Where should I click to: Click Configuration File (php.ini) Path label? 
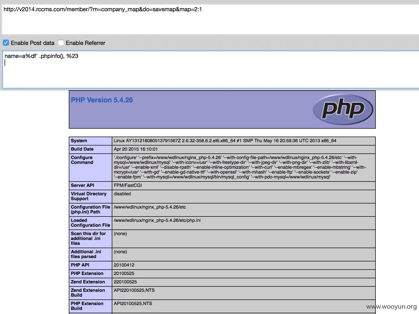tap(90, 209)
